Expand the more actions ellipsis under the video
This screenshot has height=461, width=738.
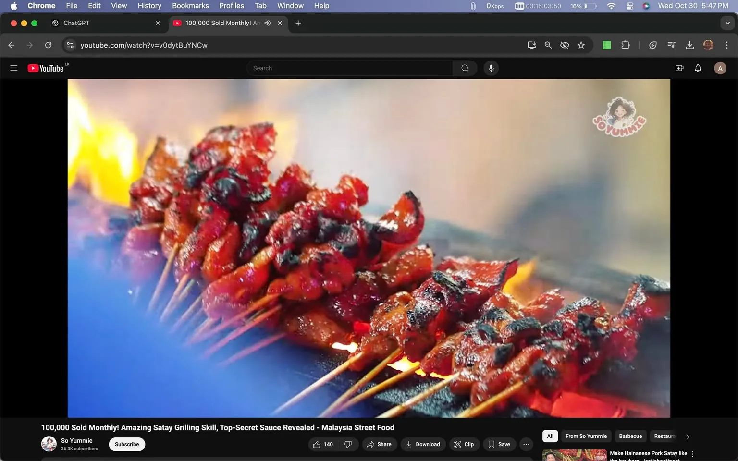[526, 444]
